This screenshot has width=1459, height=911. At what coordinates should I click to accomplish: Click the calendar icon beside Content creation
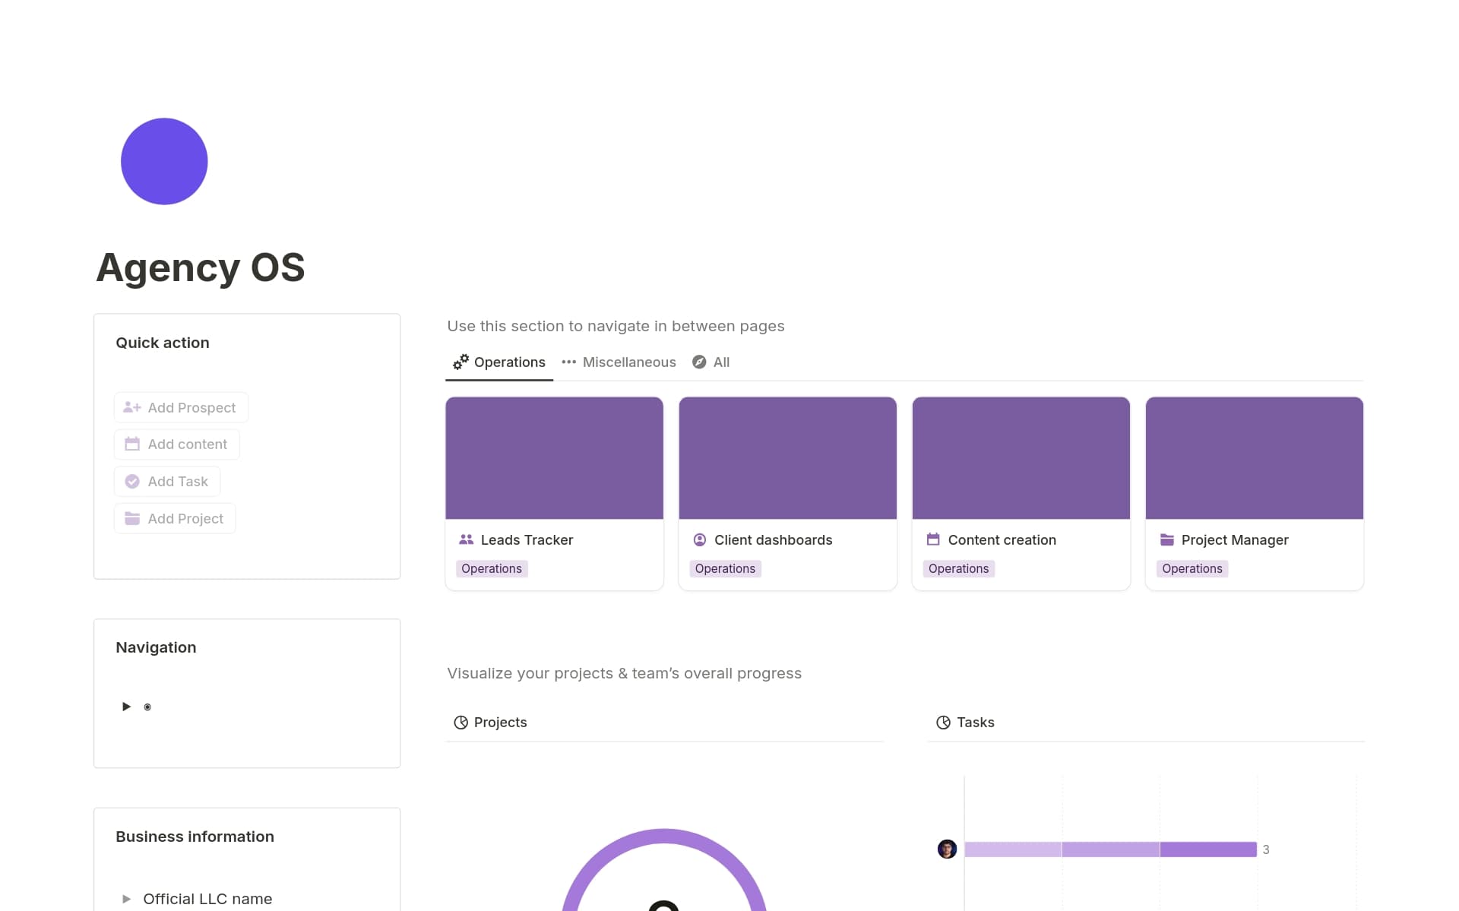[x=933, y=539]
